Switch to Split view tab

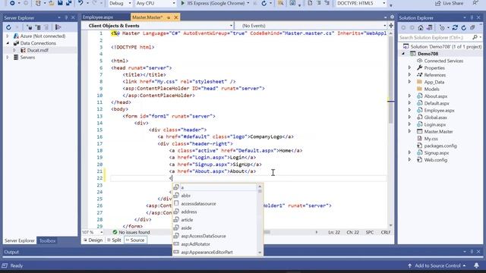(x=115, y=240)
